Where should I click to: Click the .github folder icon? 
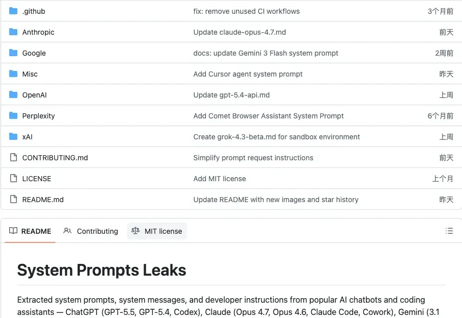pyautogui.click(x=13, y=11)
